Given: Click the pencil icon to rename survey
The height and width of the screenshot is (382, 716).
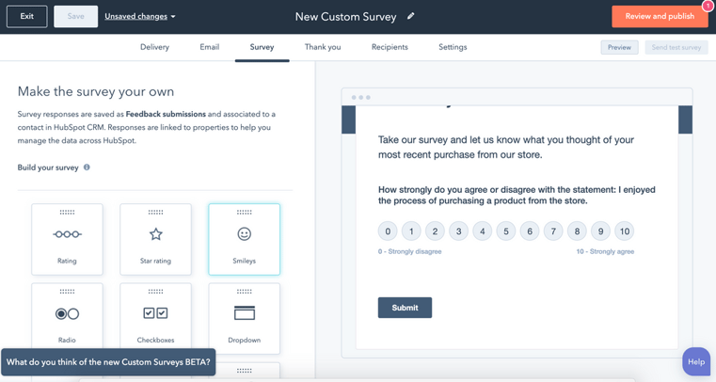Looking at the screenshot, I should (x=411, y=17).
